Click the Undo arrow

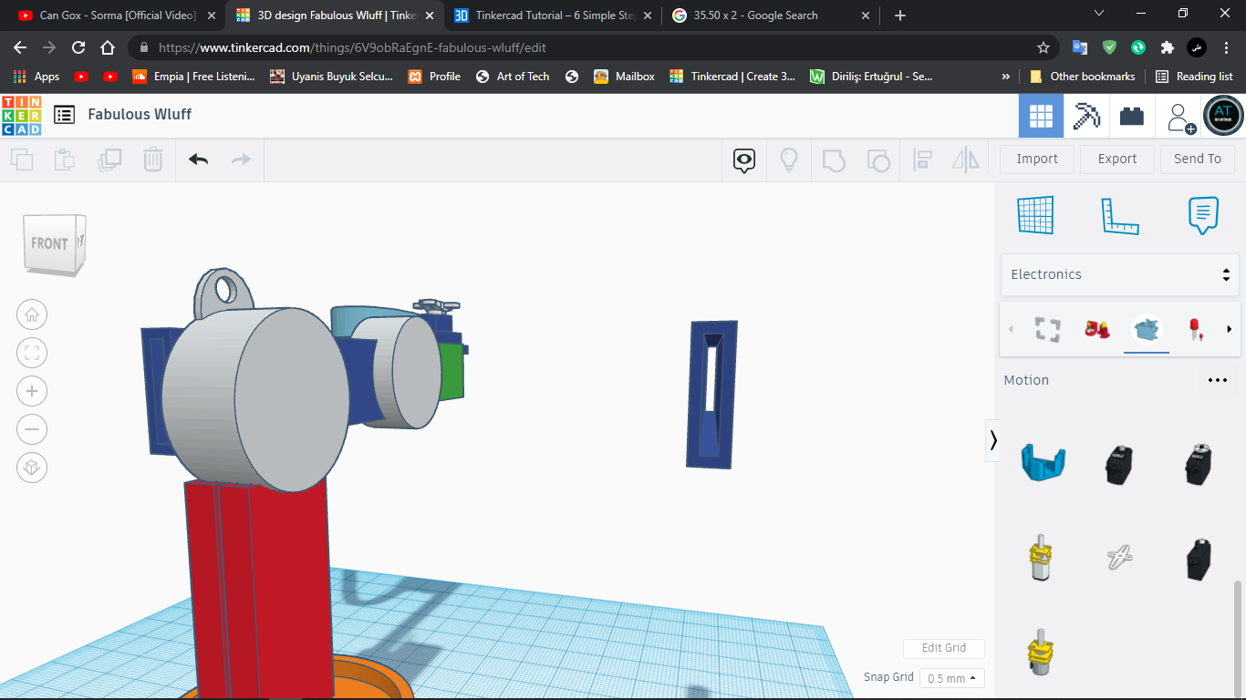click(198, 160)
